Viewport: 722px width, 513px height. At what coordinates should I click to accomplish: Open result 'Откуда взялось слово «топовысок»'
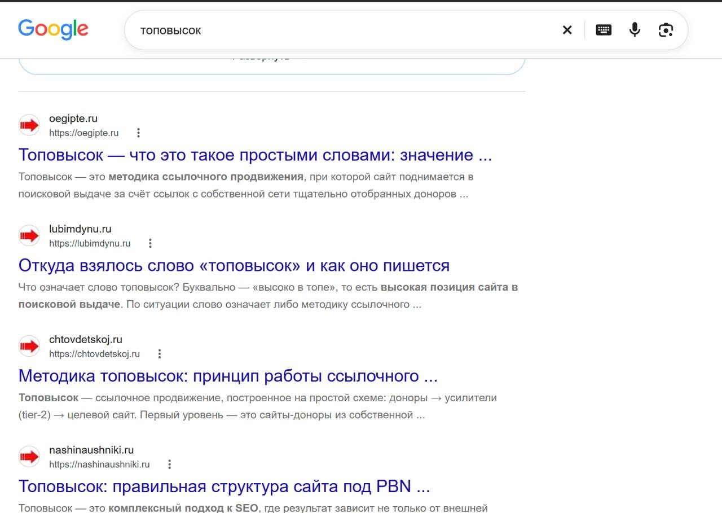coord(234,265)
